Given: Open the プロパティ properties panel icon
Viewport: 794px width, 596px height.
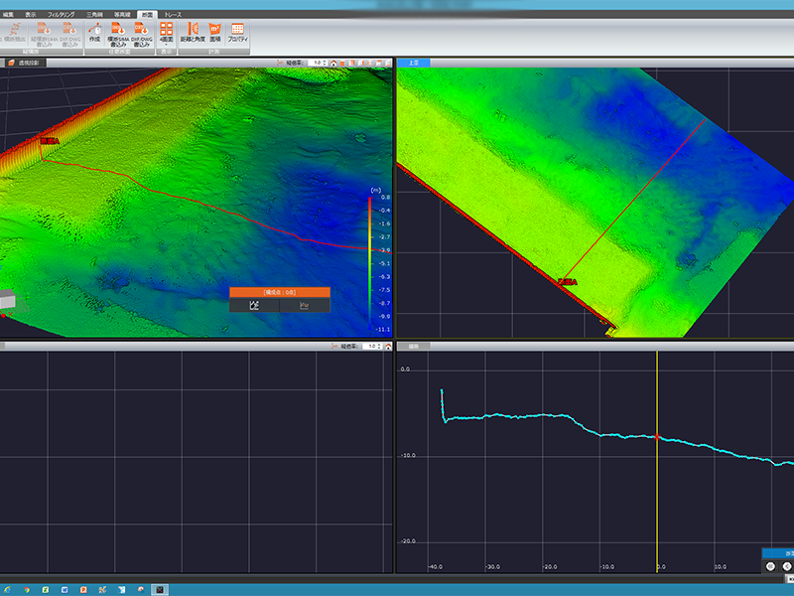Looking at the screenshot, I should [237, 32].
